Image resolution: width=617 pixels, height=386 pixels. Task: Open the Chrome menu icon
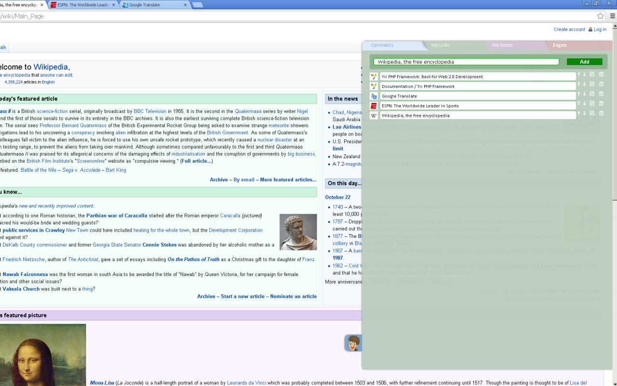pyautogui.click(x=612, y=16)
